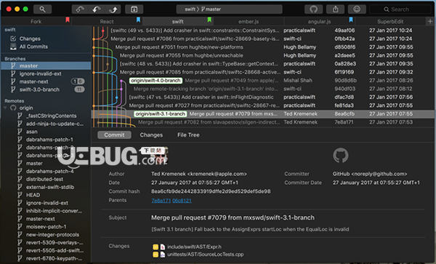Select the swift repository tab

point(178,21)
